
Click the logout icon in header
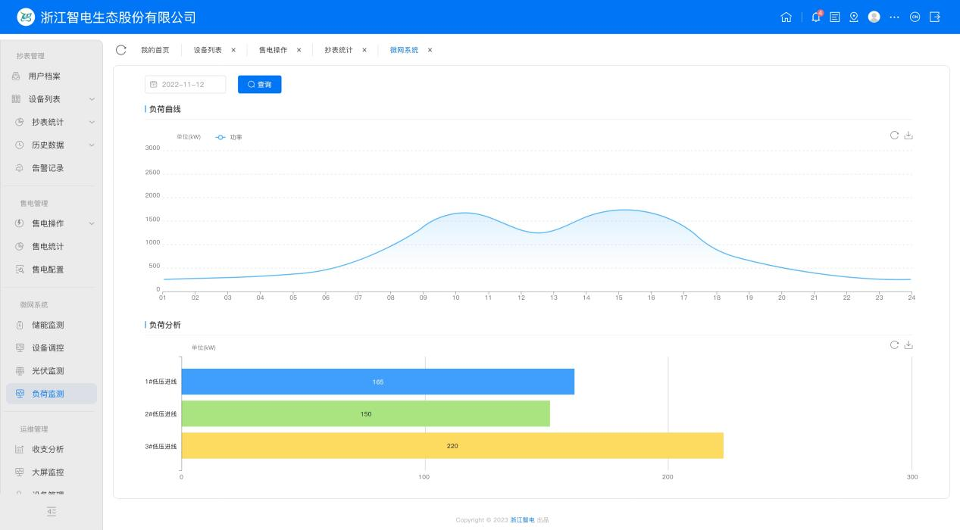935,17
